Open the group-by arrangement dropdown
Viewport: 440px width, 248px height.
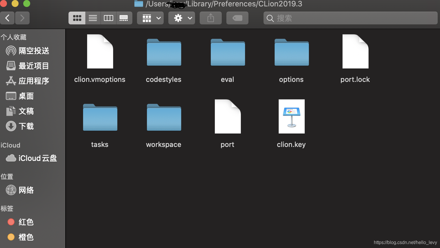tap(150, 18)
